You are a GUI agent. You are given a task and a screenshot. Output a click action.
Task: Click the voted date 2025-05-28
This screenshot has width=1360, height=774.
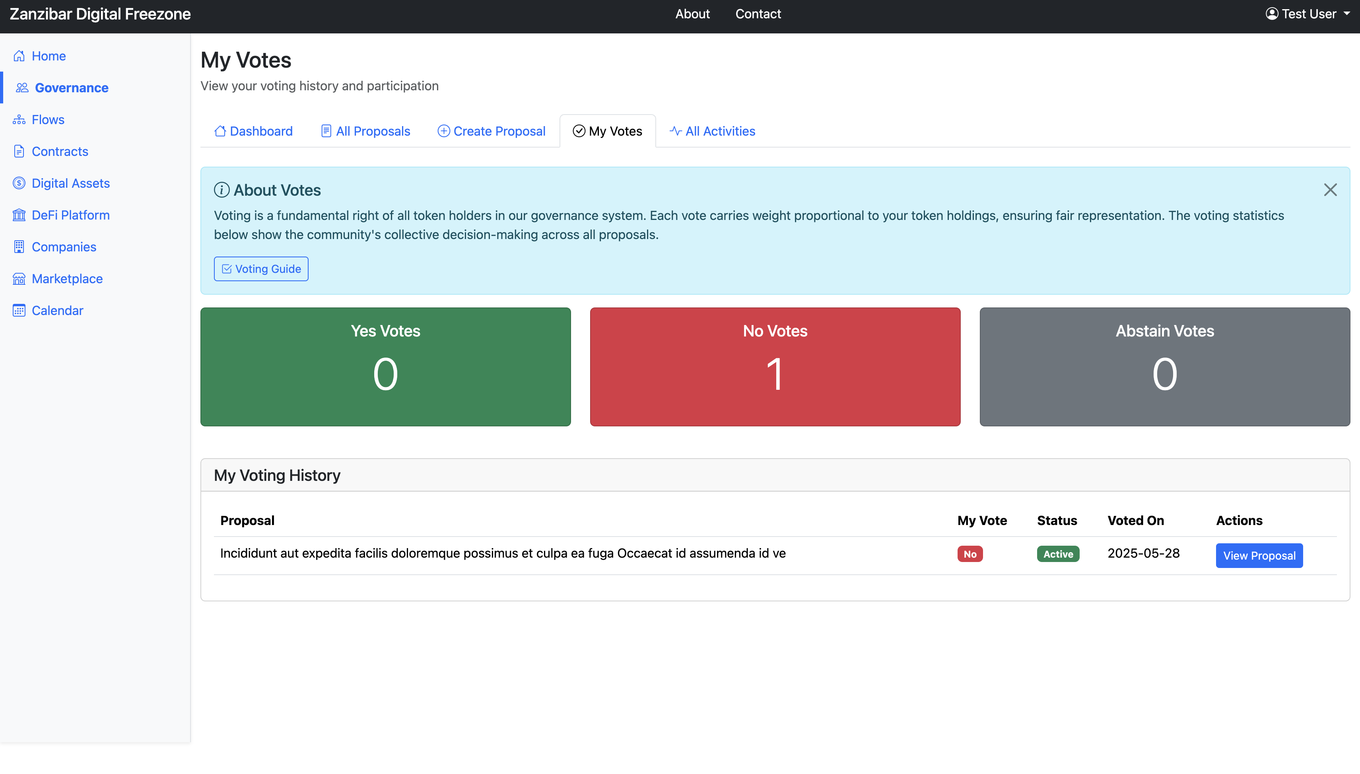tap(1143, 553)
